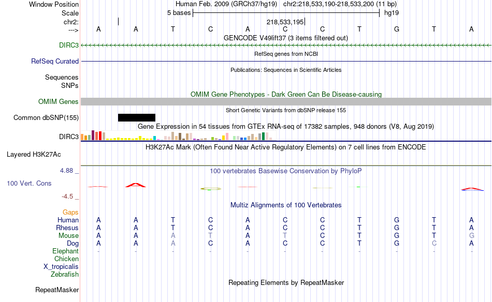
Task: Open the RefSeq Curated track label
Action: (55, 61)
